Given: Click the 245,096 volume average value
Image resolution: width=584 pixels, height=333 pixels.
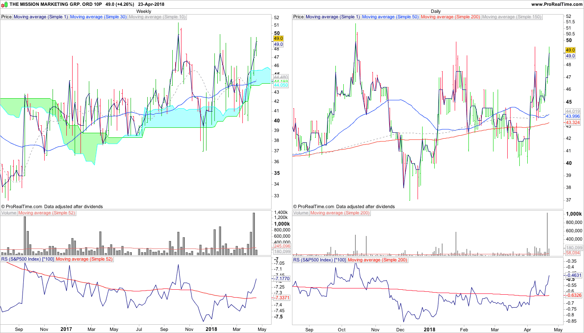Looking at the screenshot, I should [282, 246].
